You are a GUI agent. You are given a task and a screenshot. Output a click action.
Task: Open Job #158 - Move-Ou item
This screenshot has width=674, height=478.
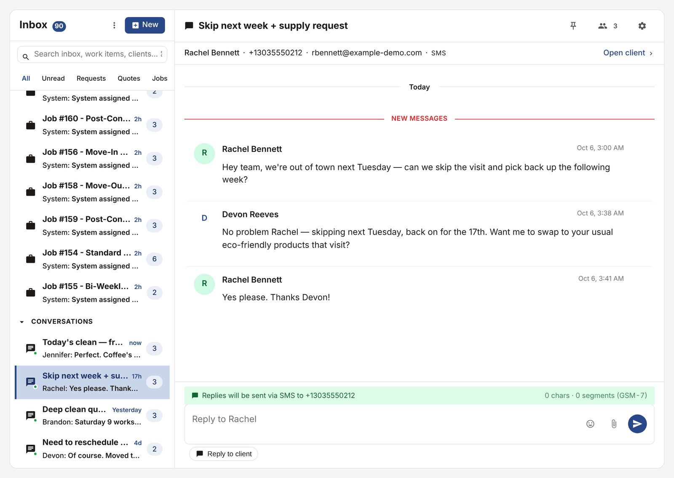point(92,192)
